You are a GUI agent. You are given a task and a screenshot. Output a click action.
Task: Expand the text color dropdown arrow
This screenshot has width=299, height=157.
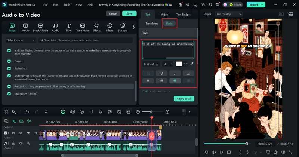point(185,64)
